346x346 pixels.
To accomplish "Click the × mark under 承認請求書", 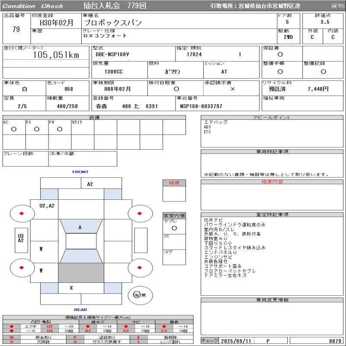I will pos(233,89).
